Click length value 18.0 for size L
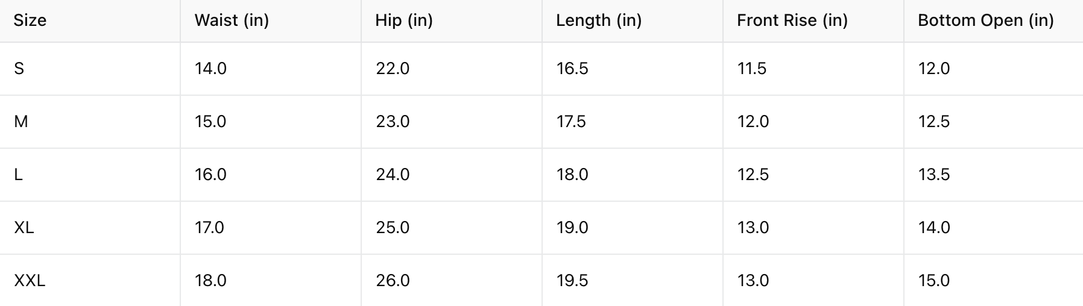1083x306 pixels. point(572,175)
